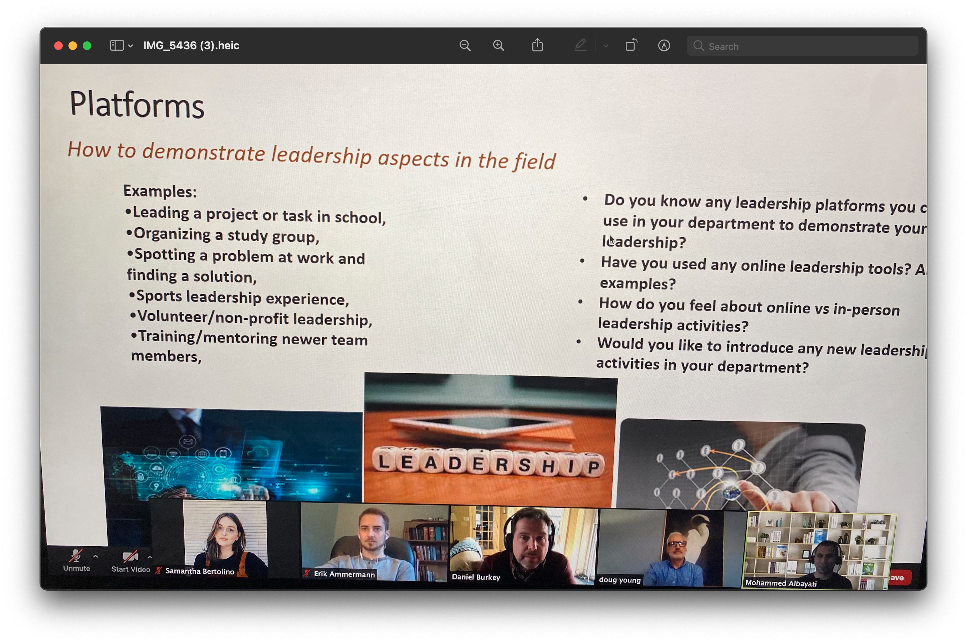Click the Platforms slide heading
Viewport: 967px width, 643px height.
[137, 105]
